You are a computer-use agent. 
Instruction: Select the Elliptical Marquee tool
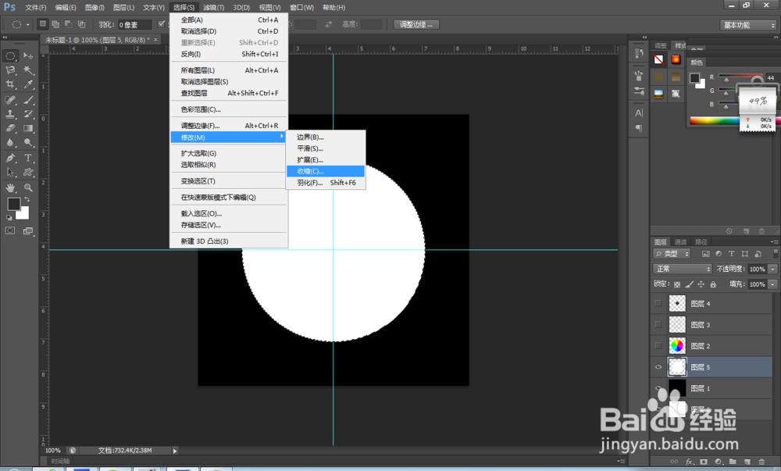[x=10, y=55]
